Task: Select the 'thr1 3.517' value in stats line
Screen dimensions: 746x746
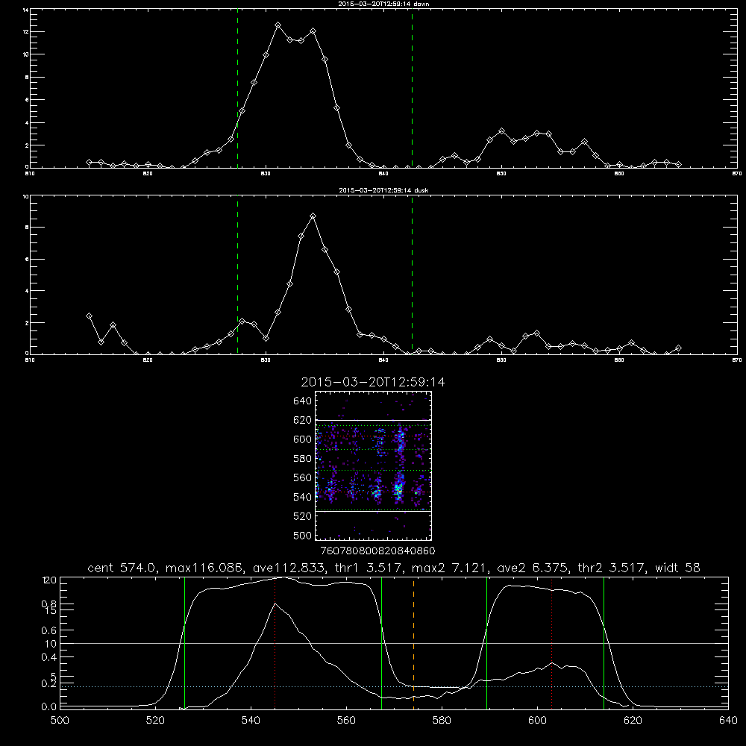Action: [369, 568]
